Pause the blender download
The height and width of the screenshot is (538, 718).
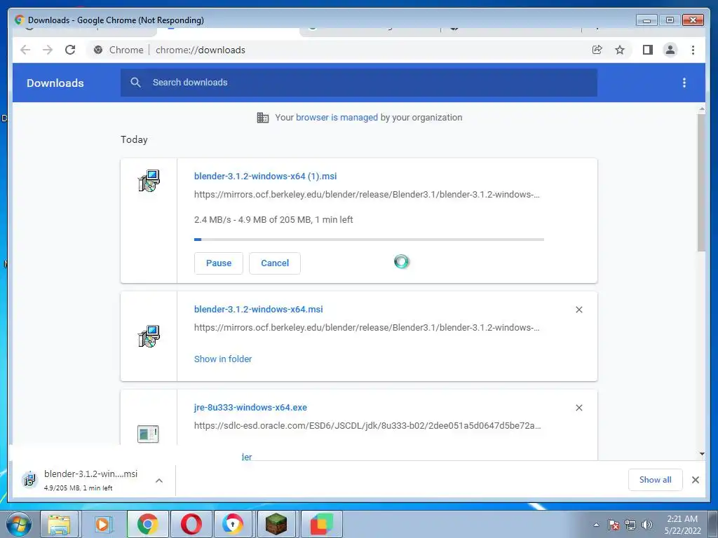pos(219,263)
